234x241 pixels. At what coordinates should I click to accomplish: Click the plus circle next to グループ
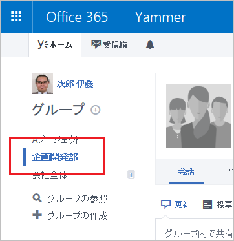(96, 110)
